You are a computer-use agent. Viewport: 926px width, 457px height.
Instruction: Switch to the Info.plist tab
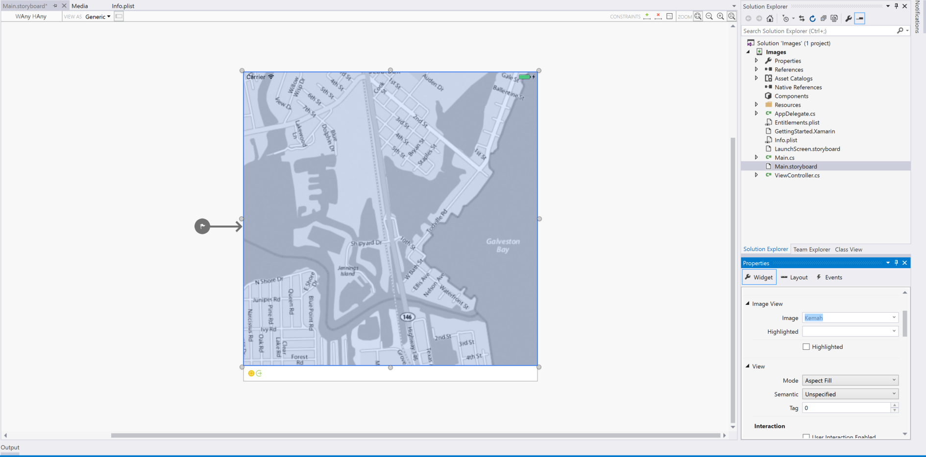click(x=123, y=5)
